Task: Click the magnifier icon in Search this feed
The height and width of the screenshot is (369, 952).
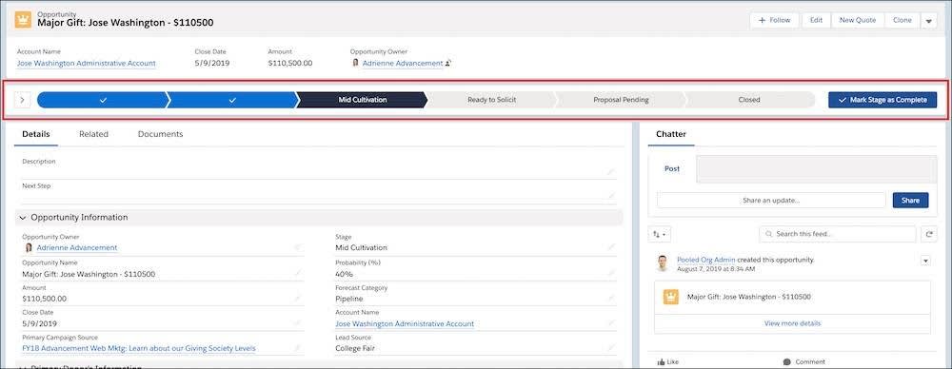Action: 769,234
